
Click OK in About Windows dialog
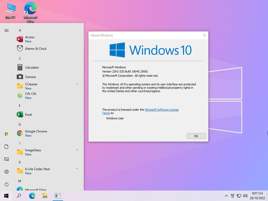[196, 136]
